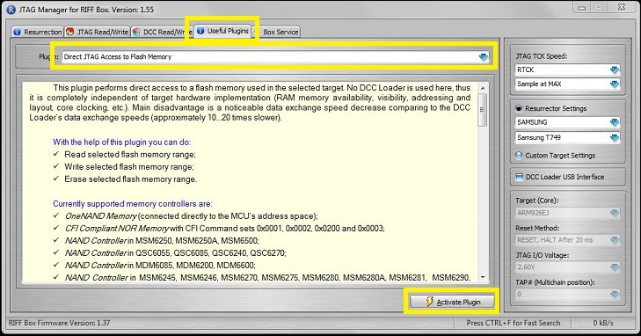Click the info icon on Resurrection tab

coord(18,32)
